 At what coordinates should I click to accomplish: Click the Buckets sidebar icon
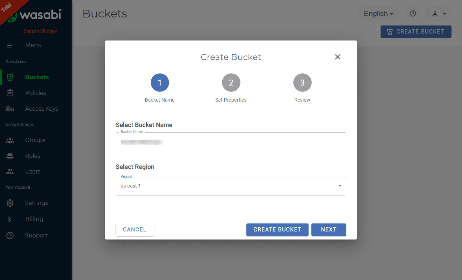pyautogui.click(x=10, y=78)
